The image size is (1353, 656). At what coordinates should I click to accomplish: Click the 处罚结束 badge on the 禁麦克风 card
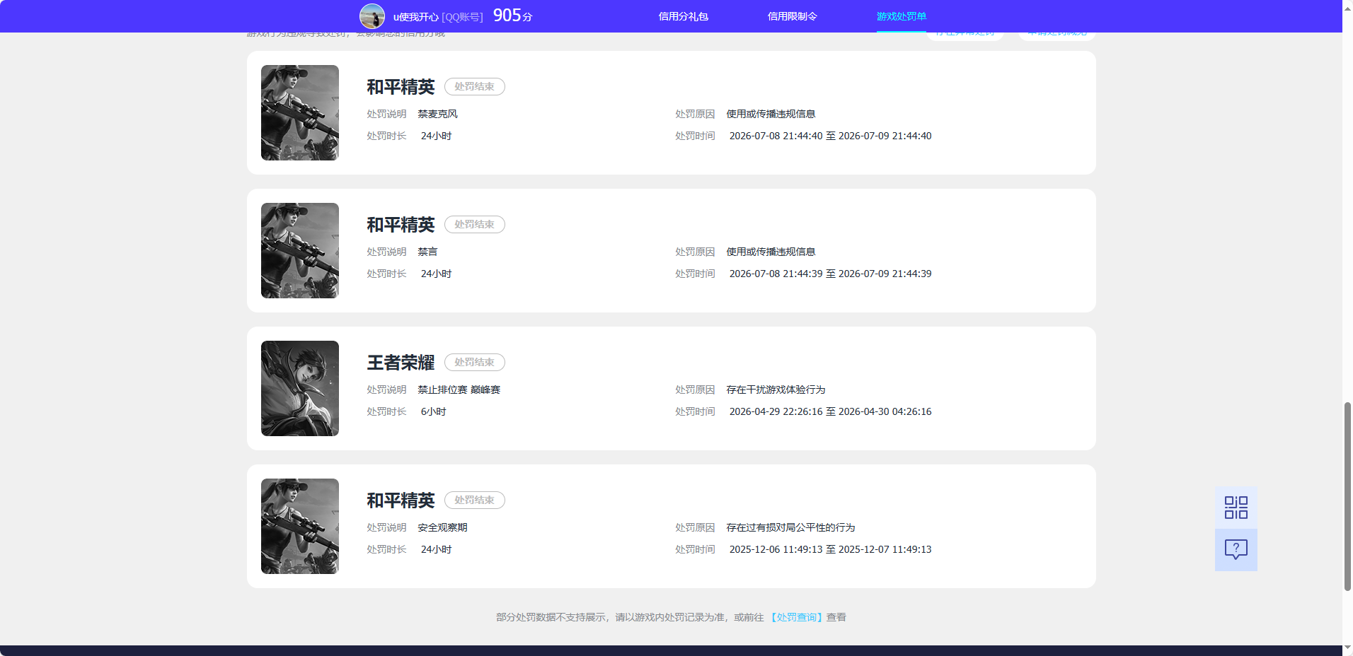474,86
